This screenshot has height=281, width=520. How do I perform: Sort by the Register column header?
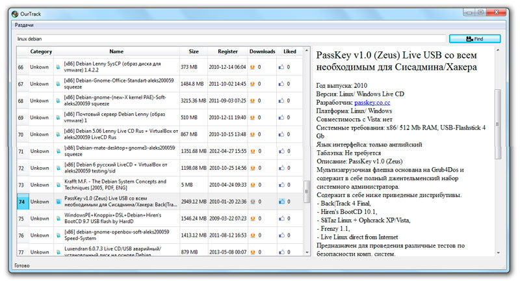tap(228, 51)
